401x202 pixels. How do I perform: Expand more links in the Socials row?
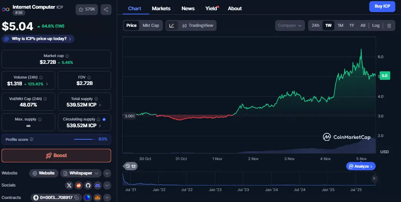107,185
